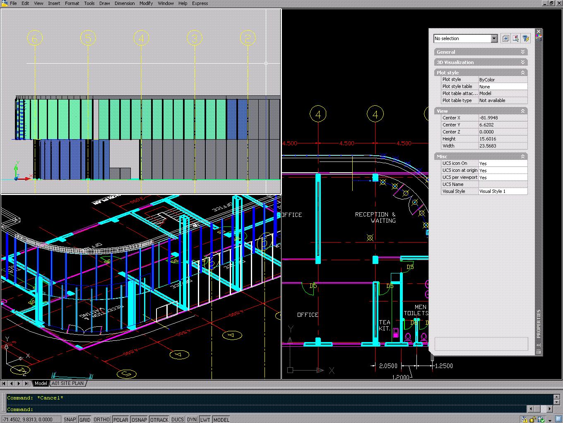Toggle OTRACK in status bar
Image resolution: width=563 pixels, height=423 pixels.
(x=159, y=419)
